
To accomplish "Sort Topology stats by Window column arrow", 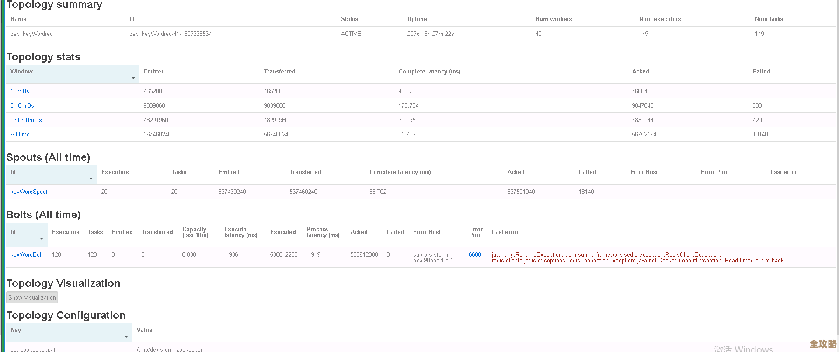I will coord(133,78).
